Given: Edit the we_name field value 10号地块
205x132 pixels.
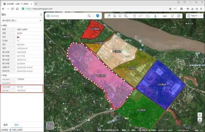Looking at the screenshot, I should [x=29, y=79].
